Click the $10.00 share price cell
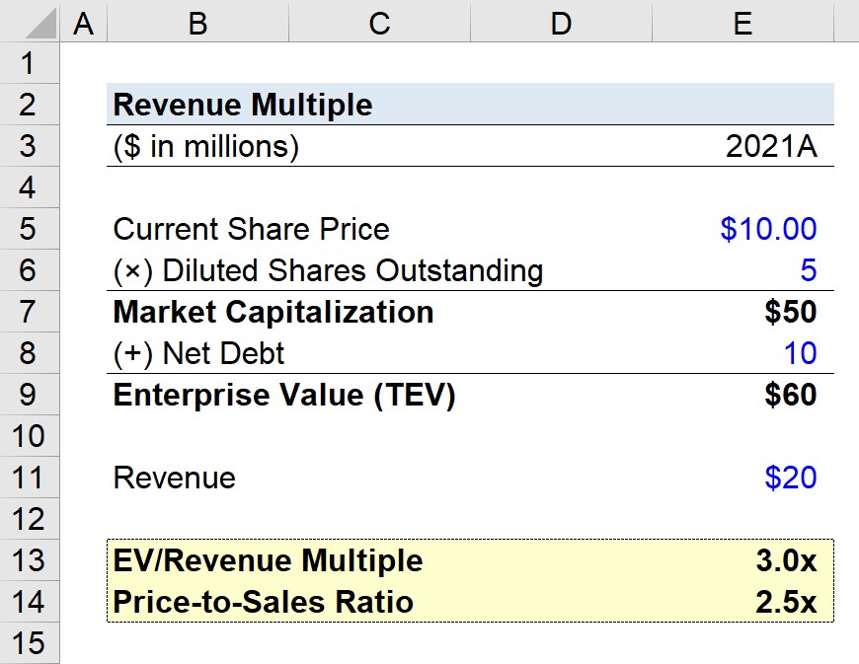859x664 pixels. 742,229
